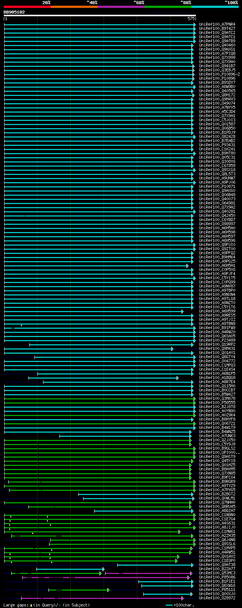The width and height of the screenshot is (242, 608).
Task: Select hit label UniRef100_B9IFW9
Action: point(217,328)
